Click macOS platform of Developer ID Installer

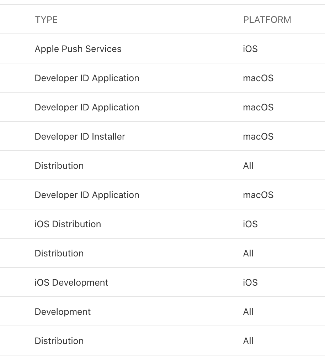pyautogui.click(x=258, y=136)
